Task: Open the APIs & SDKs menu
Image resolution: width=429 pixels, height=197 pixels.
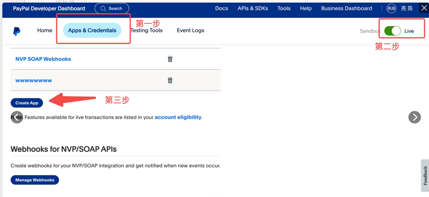Action: click(253, 8)
